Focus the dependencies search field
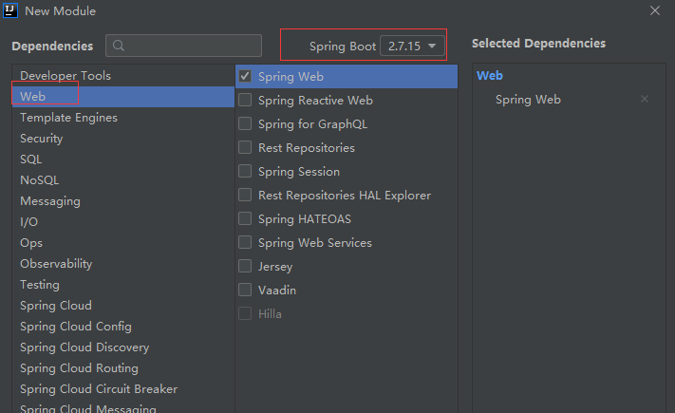The height and width of the screenshot is (413, 675). pyautogui.click(x=183, y=46)
